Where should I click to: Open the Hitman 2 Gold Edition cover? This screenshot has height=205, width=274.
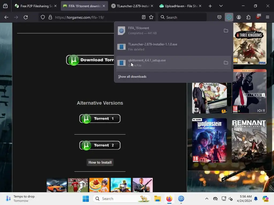point(249,91)
